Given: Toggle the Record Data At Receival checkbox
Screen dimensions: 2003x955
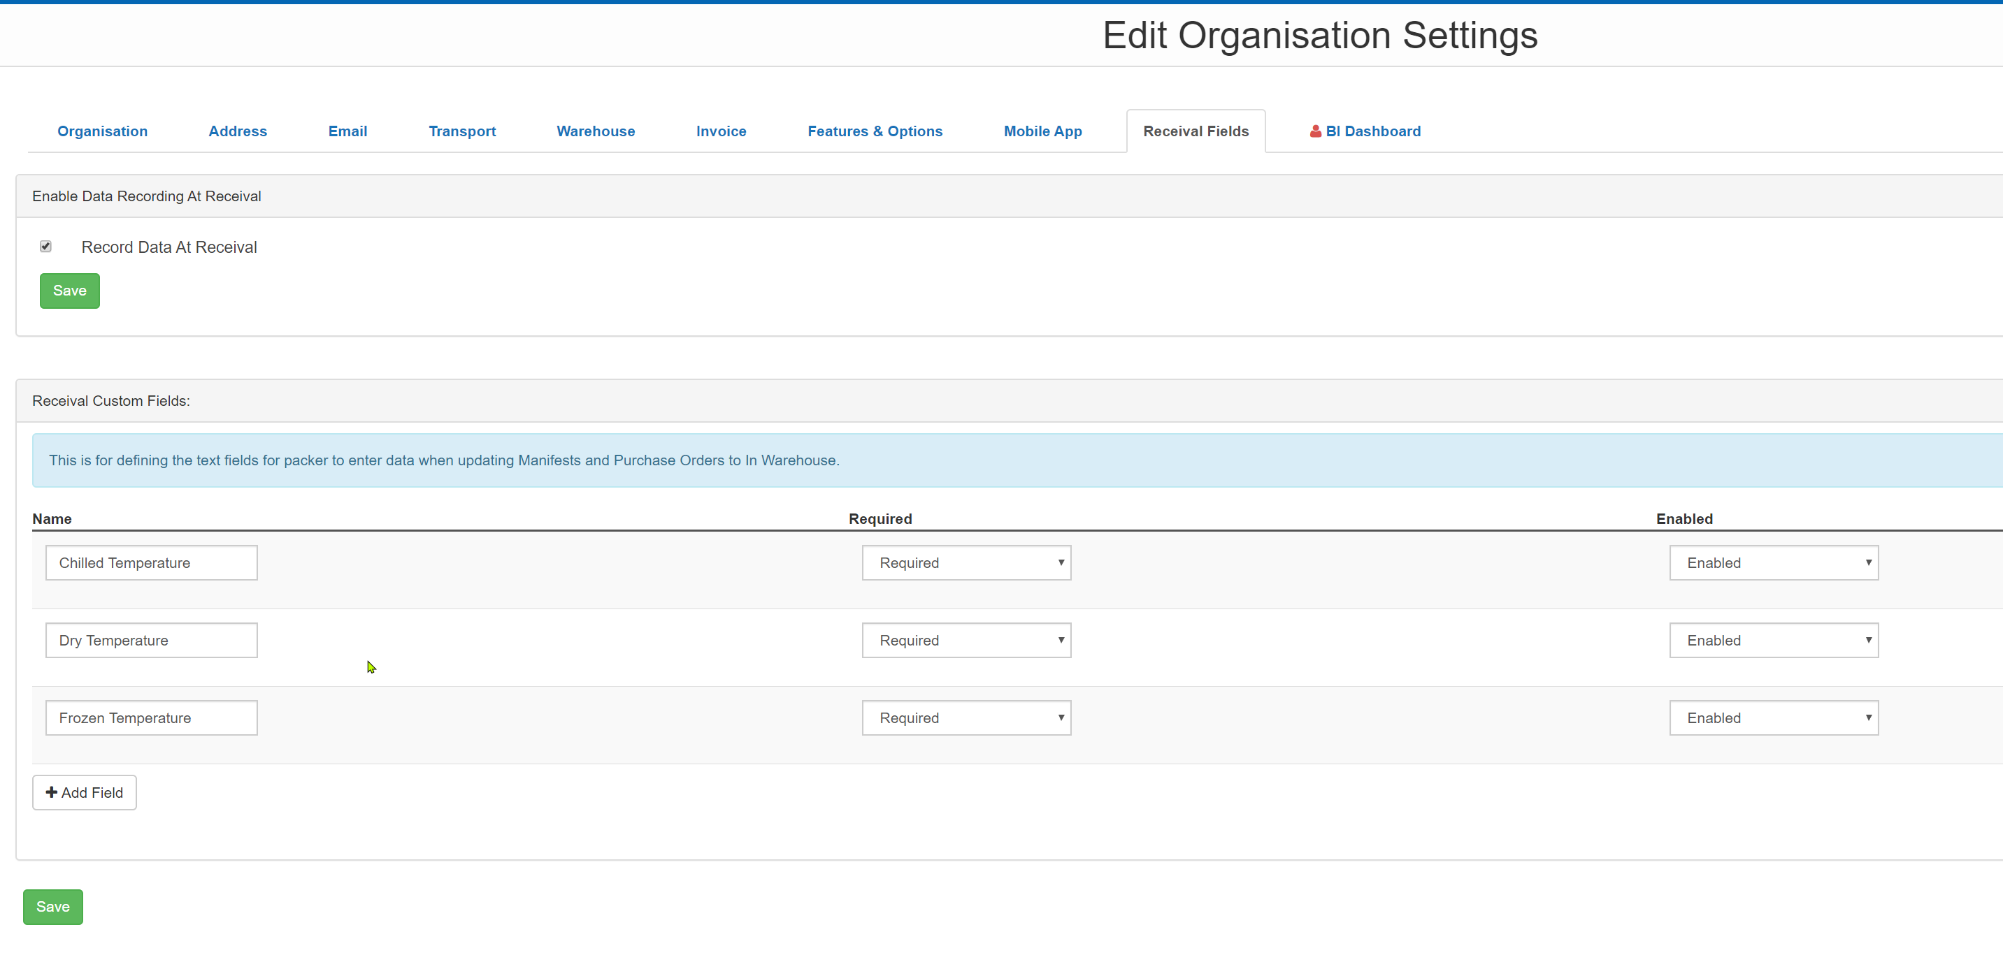Looking at the screenshot, I should click(x=46, y=247).
